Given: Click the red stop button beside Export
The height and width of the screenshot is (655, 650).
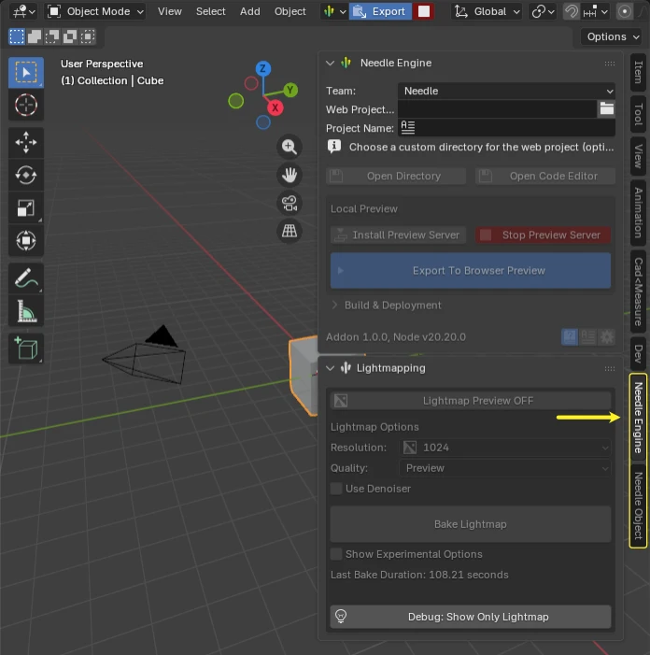Looking at the screenshot, I should click(x=423, y=11).
